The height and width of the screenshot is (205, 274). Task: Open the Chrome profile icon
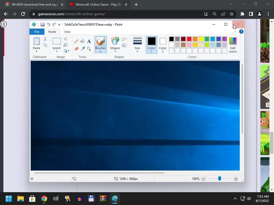click(x=260, y=14)
